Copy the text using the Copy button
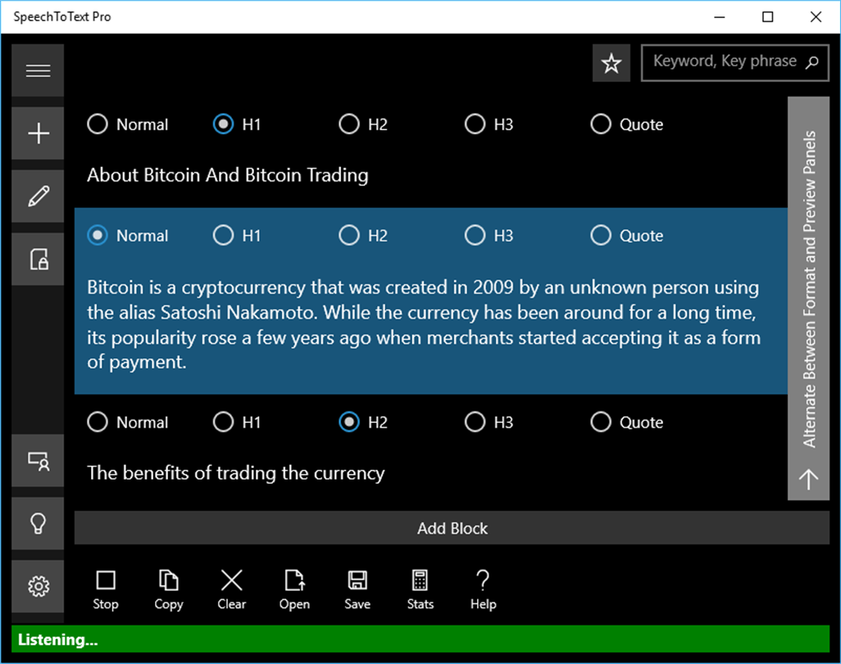Viewport: 841px width, 664px height. click(x=168, y=589)
